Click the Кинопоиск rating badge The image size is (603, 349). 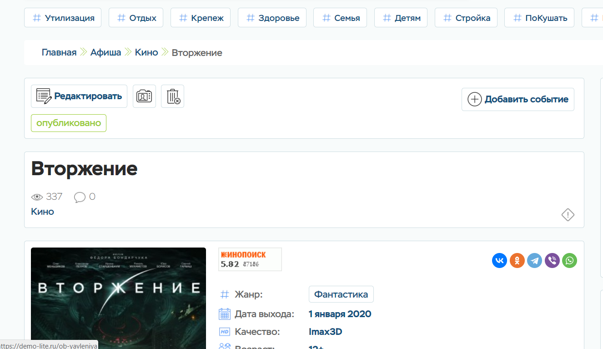click(x=250, y=259)
